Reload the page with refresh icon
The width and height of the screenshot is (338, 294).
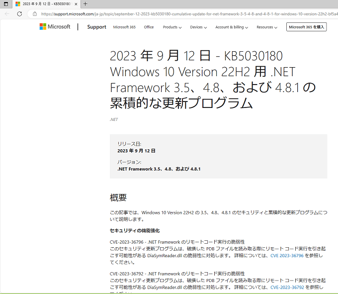pyautogui.click(x=19, y=14)
